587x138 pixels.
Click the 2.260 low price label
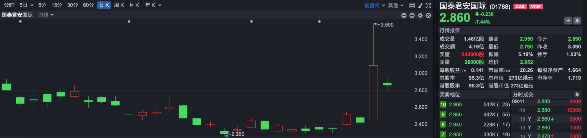pyautogui.click(x=238, y=134)
